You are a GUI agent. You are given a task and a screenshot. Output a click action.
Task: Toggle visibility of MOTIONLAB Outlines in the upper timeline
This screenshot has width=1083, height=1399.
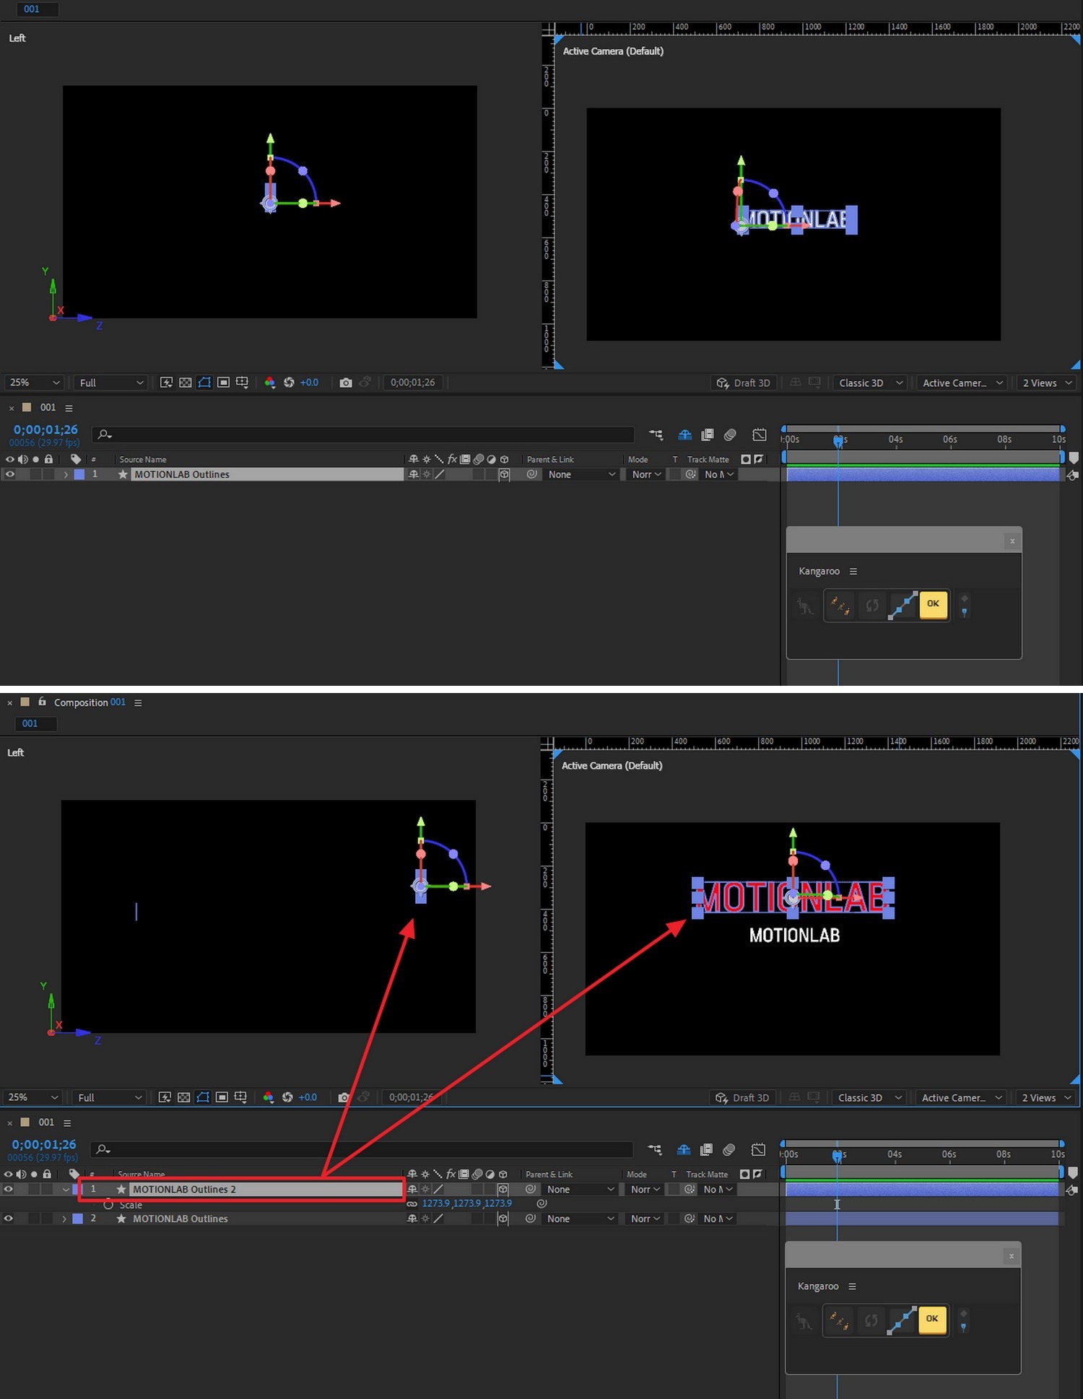pos(10,474)
